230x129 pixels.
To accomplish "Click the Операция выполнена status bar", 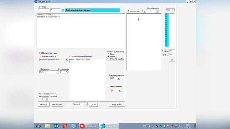I will click(x=93, y=10).
